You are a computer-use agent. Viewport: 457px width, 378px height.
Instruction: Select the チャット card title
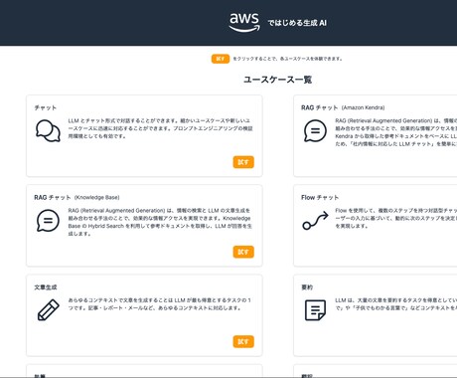tap(46, 107)
